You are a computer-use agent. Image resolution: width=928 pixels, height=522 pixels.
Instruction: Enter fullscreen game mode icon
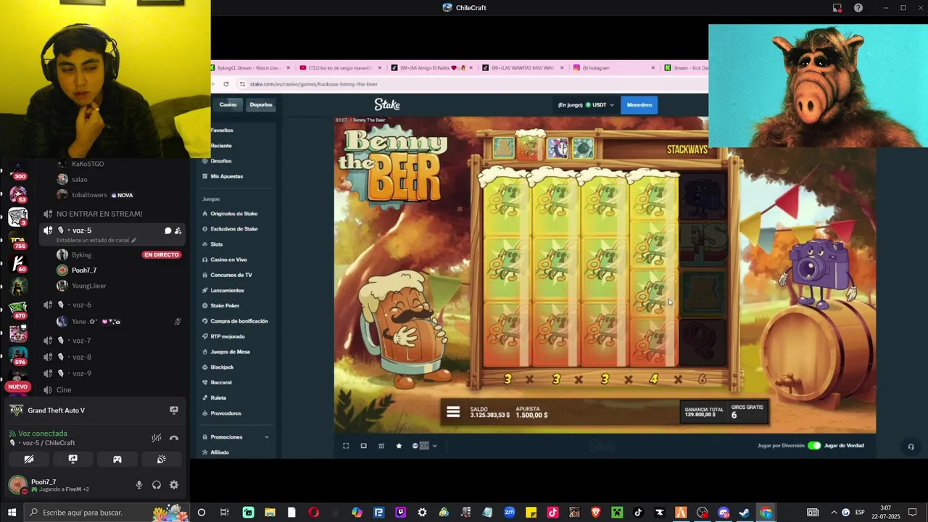point(346,446)
